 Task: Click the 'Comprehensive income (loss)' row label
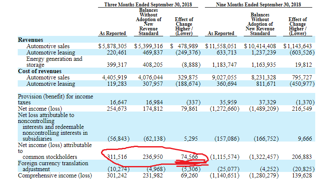(x=55, y=175)
